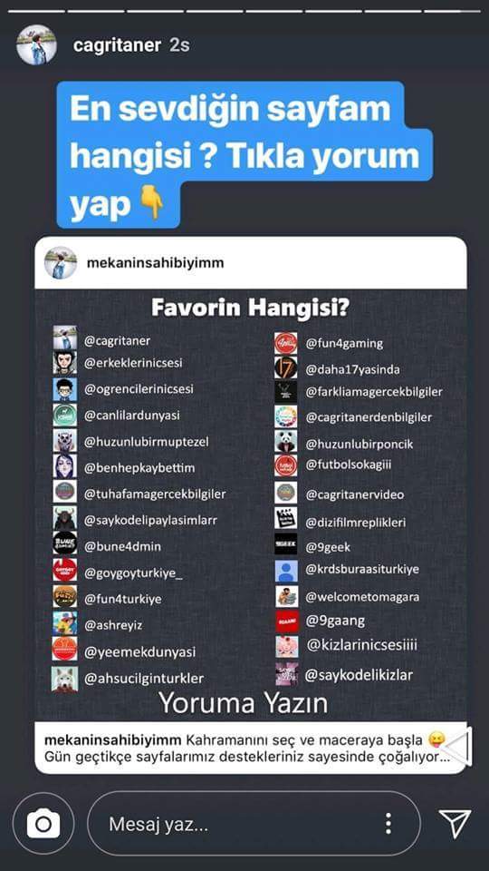Screen dimensions: 489x871
Task: Tap the blue 'En sevdiğin sayfam' text sticker
Action: pyautogui.click(x=244, y=154)
